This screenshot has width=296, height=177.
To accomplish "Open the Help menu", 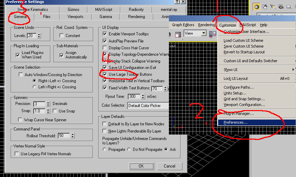I will (x=263, y=25).
